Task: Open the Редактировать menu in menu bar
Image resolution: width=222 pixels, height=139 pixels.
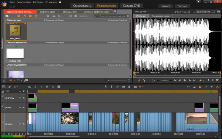Action: 24,2
